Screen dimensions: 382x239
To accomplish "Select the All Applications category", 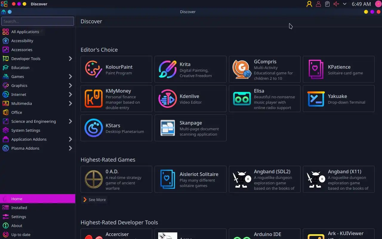I will coord(38,32).
